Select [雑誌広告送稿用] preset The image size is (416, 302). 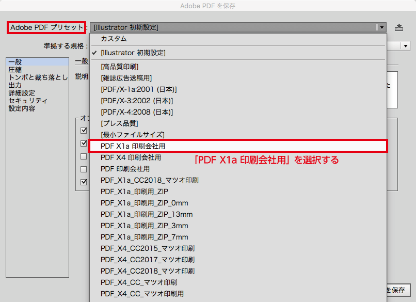(x=238, y=78)
